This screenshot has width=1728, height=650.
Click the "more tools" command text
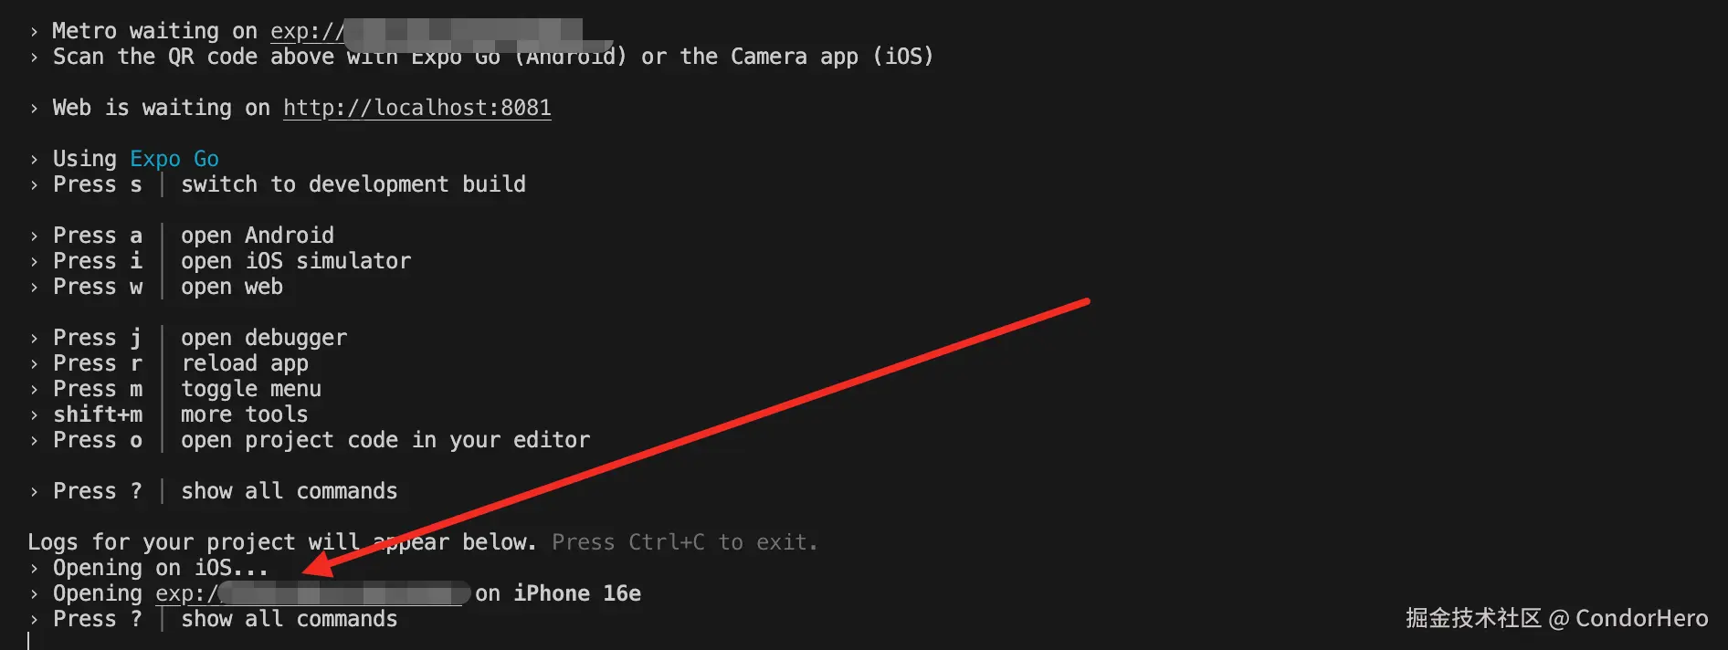tap(244, 414)
